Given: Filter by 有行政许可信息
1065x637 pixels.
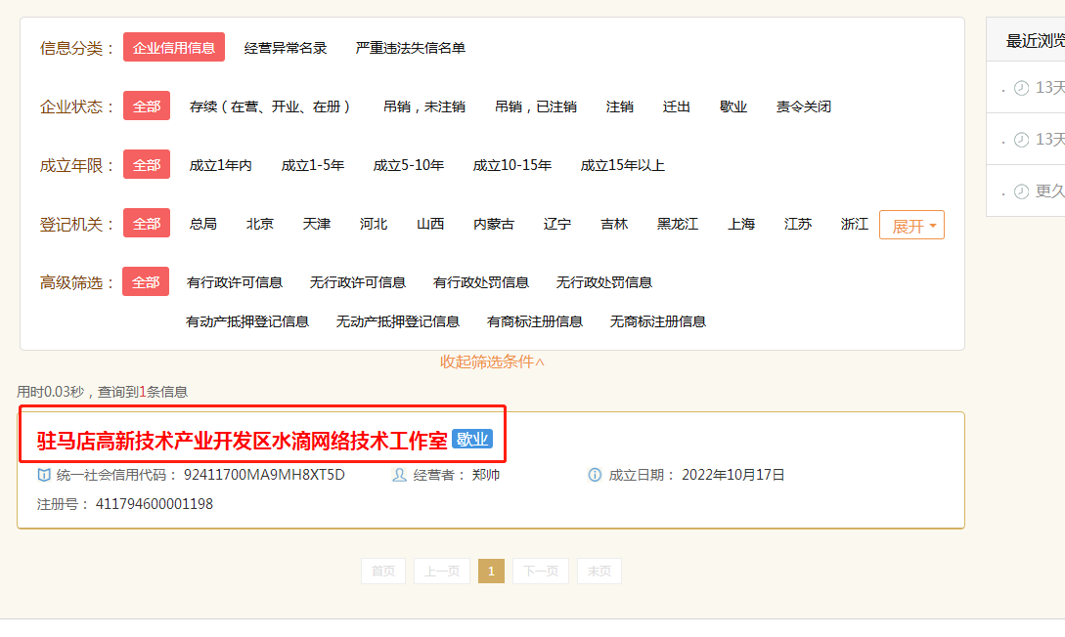Looking at the screenshot, I should (x=235, y=282).
